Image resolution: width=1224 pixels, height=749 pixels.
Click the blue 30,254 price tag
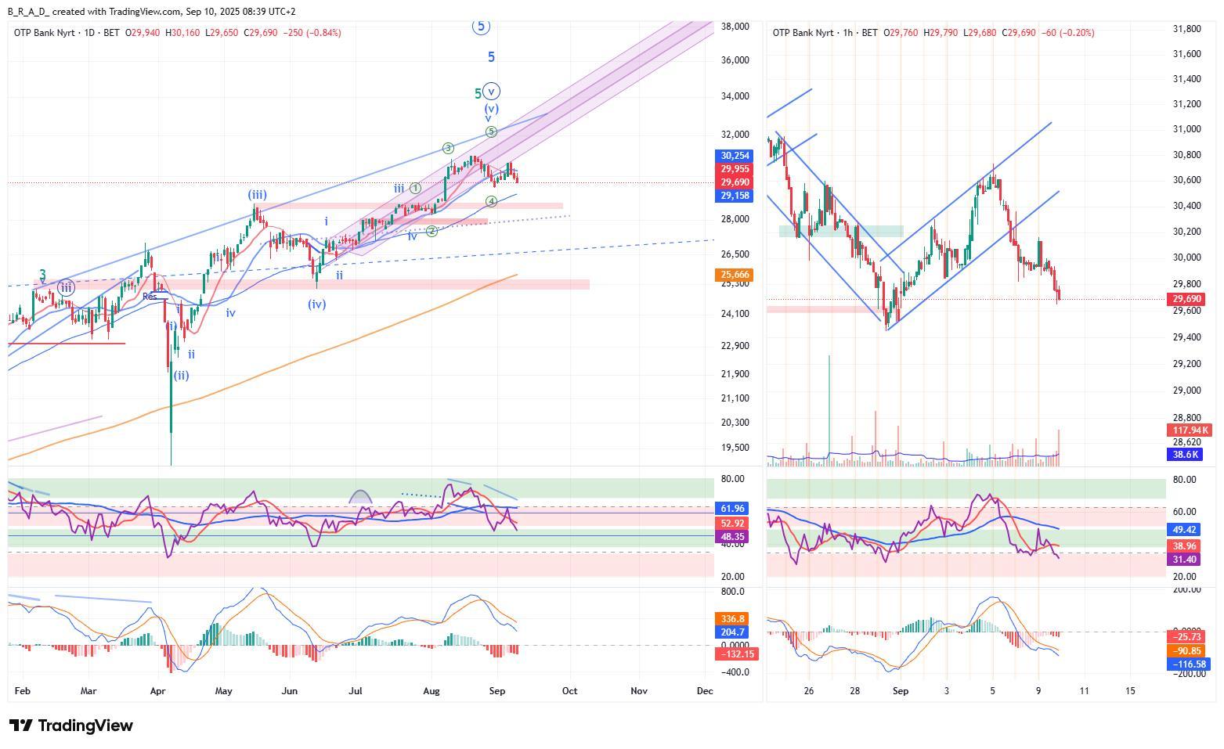point(735,156)
